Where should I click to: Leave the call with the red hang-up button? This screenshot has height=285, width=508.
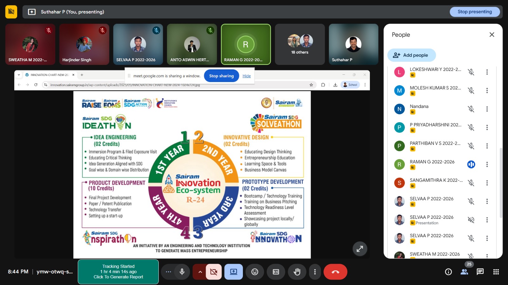coord(335,272)
